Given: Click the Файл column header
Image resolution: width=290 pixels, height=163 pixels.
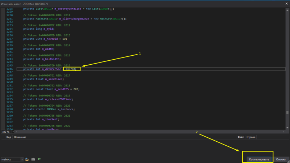Looking at the screenshot, I should pos(241,137).
